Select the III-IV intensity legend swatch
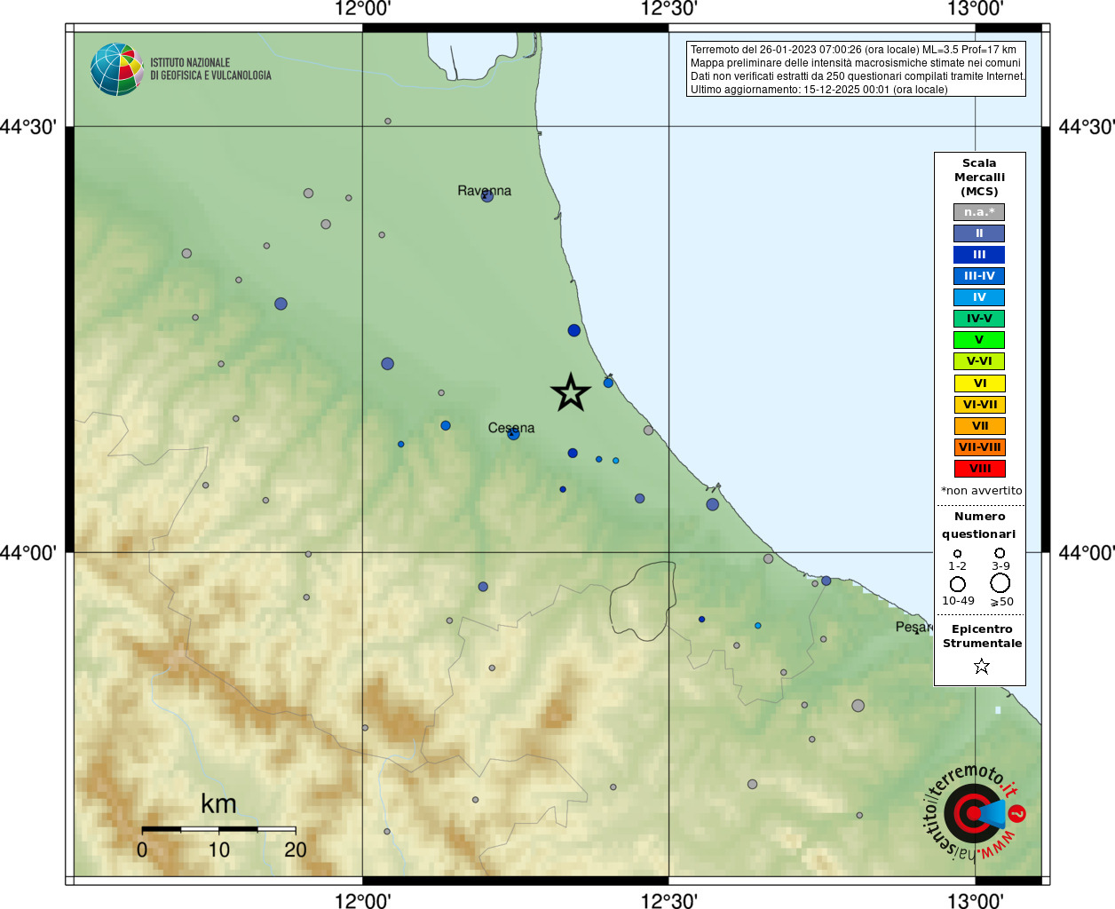This screenshot has height=909, width=1115. point(979,276)
